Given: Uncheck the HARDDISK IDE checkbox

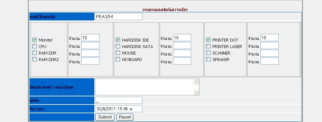Looking at the screenshot, I should click(x=118, y=40).
